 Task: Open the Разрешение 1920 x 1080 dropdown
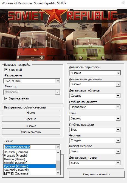(32, 81)
